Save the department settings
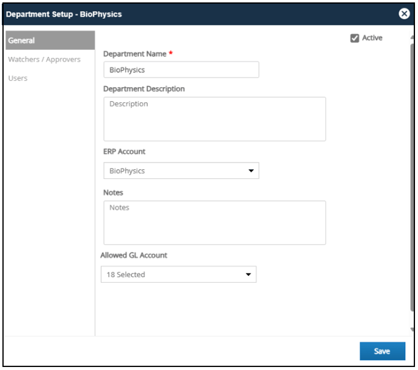Viewport: 418px width, 370px height. [382, 351]
